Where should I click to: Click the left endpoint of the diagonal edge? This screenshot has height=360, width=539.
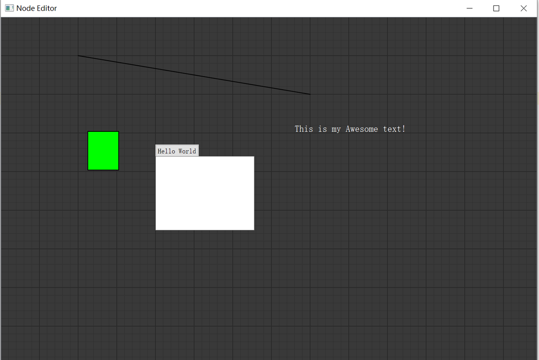pyautogui.click(x=79, y=55)
